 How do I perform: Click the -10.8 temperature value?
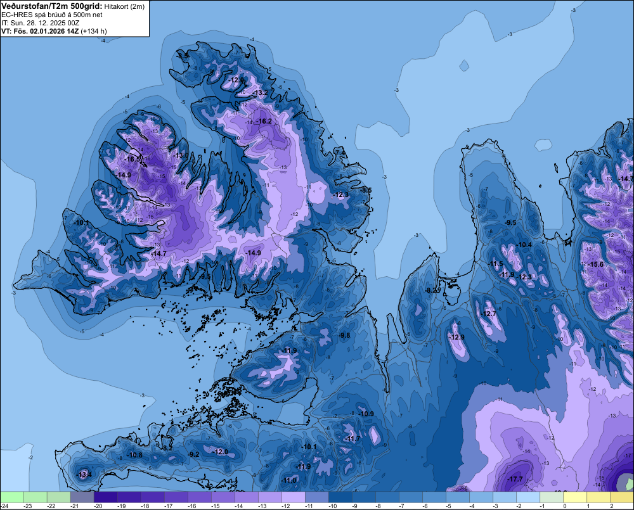coord(134,455)
